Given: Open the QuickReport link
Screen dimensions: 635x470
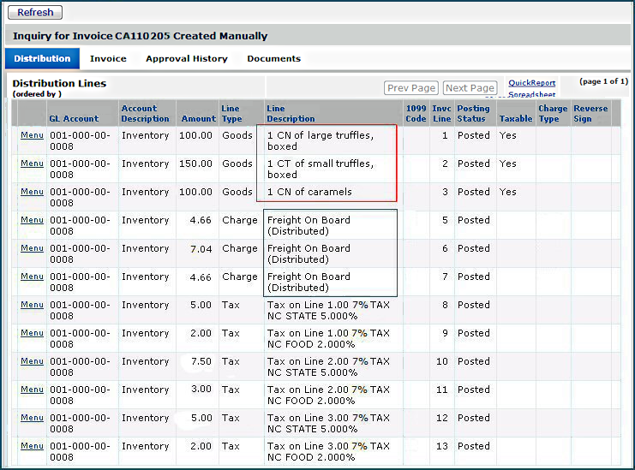Looking at the screenshot, I should tap(531, 83).
